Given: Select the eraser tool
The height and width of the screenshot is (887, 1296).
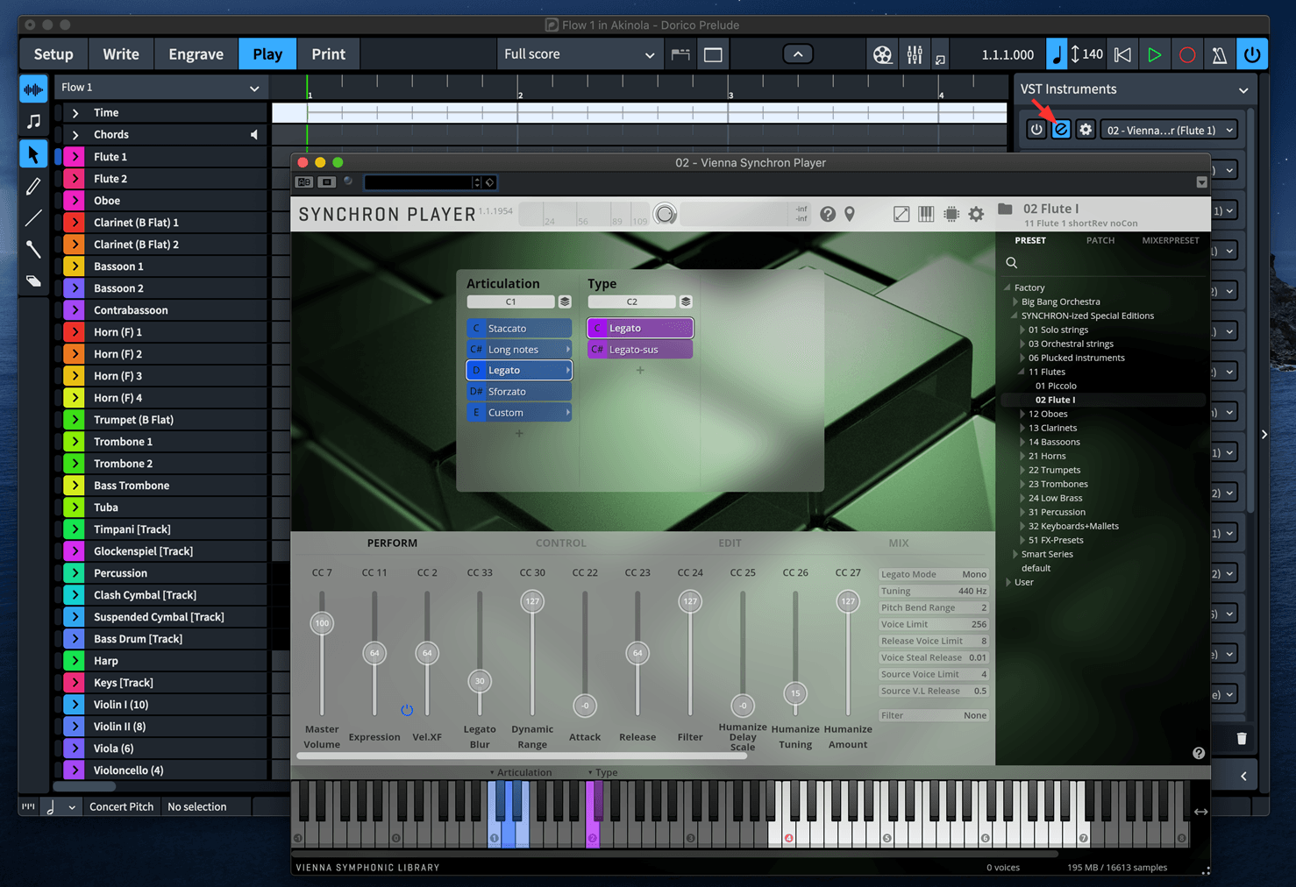Looking at the screenshot, I should coord(33,281).
